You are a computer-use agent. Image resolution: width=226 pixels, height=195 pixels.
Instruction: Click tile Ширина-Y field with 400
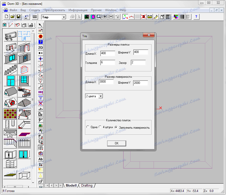coord(141,52)
